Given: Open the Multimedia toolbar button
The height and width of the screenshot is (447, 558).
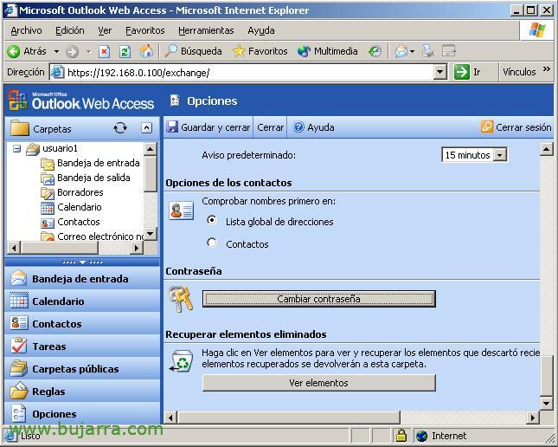Looking at the screenshot, I should point(327,51).
